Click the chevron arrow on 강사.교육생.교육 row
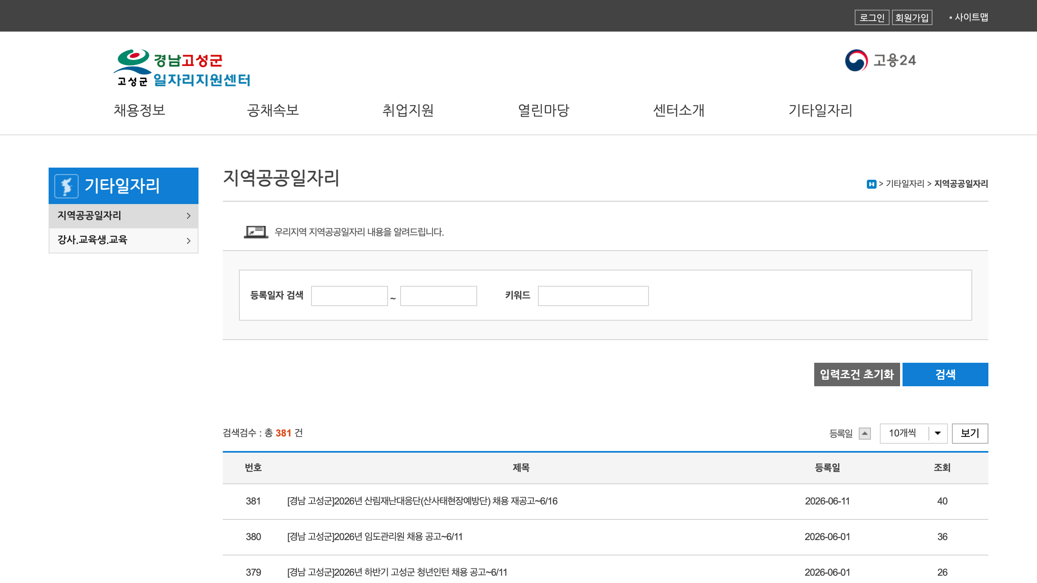This screenshot has height=583, width=1037. [x=188, y=240]
